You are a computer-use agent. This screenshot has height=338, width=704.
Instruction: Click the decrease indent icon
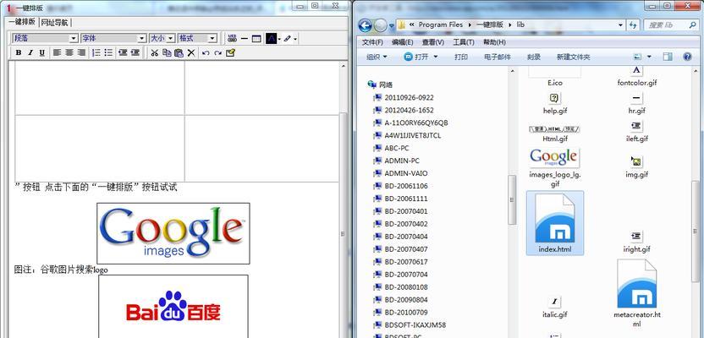tap(123, 53)
